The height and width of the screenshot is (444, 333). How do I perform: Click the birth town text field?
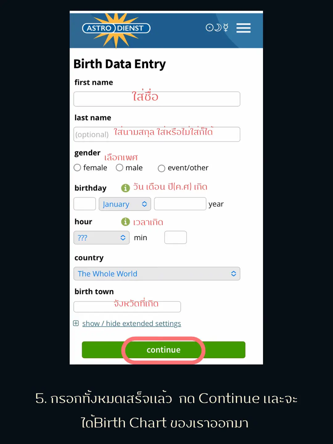pyautogui.click(x=127, y=307)
